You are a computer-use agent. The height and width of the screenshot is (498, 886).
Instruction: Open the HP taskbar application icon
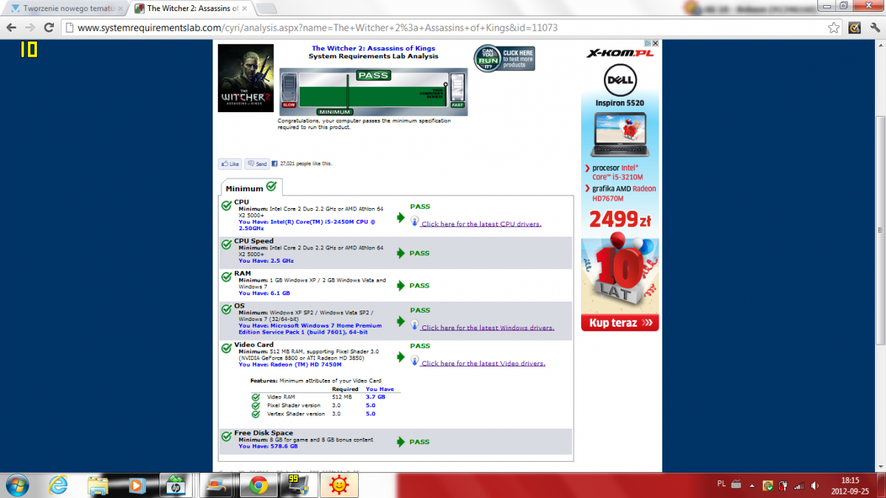(176, 485)
